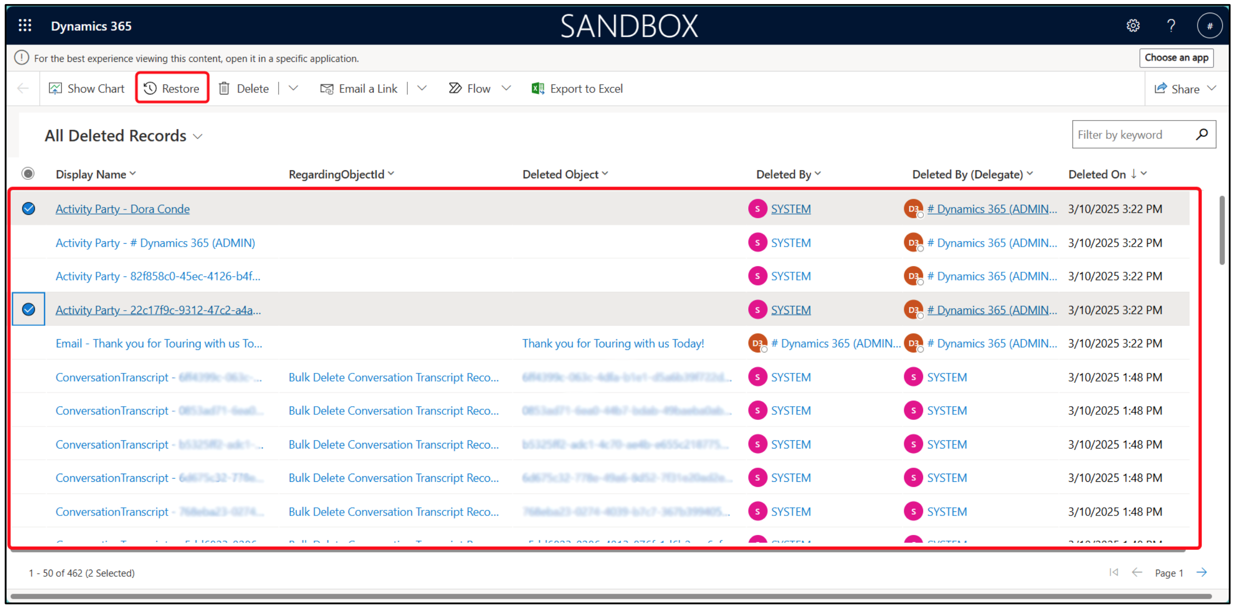The width and height of the screenshot is (1240, 610).
Task: Go to next page arrow
Action: click(1202, 572)
